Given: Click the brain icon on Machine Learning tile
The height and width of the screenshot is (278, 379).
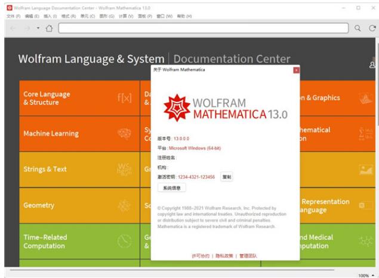Looking at the screenshot, I should [x=124, y=134].
